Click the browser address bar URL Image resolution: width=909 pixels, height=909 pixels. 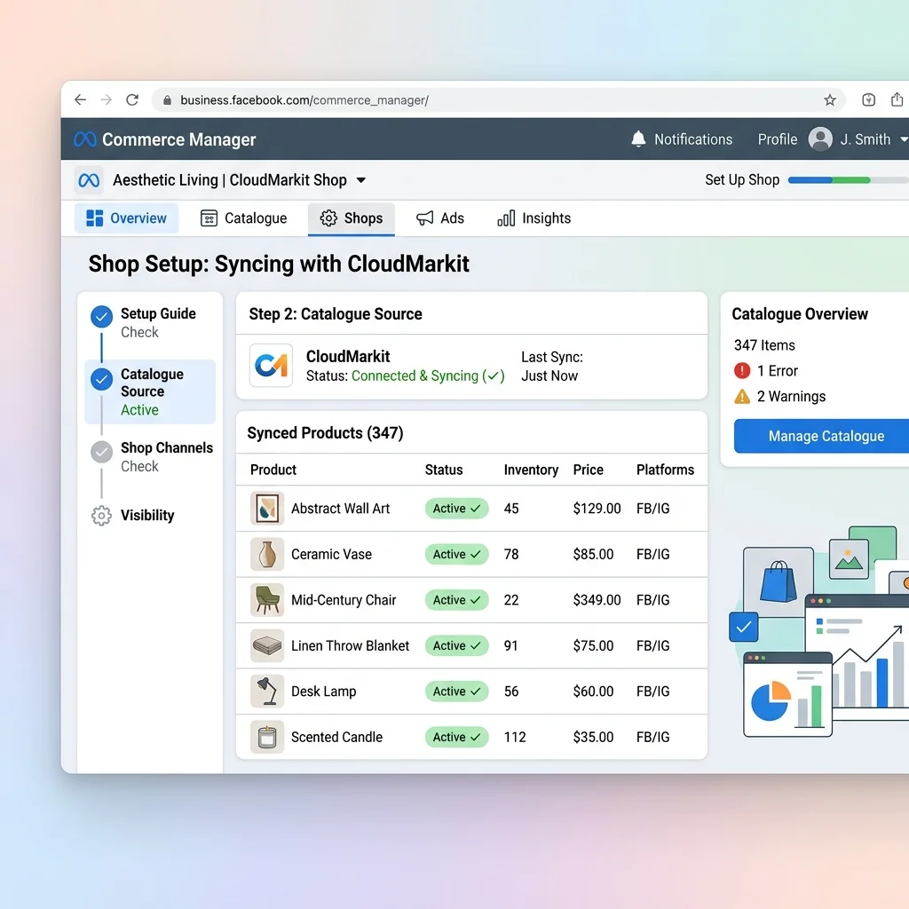click(304, 100)
